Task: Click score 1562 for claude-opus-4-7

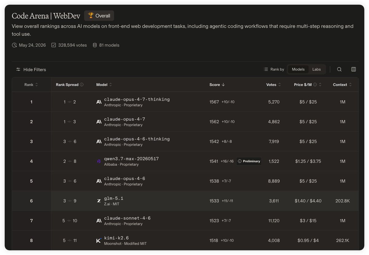Action: [x=214, y=122]
